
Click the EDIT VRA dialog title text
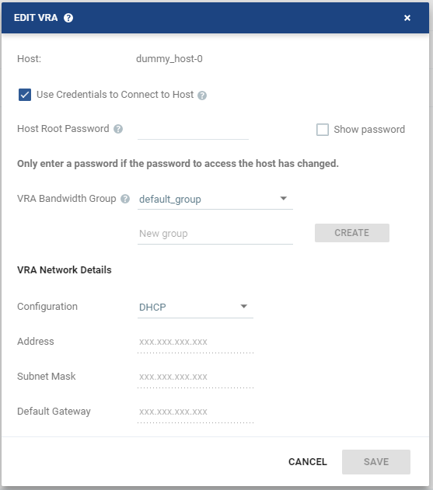coord(36,18)
